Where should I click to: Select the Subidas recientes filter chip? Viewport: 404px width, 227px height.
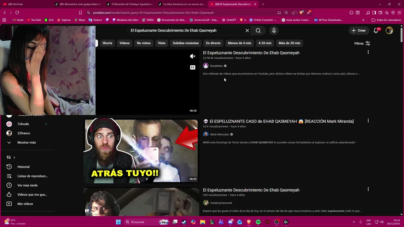186,43
